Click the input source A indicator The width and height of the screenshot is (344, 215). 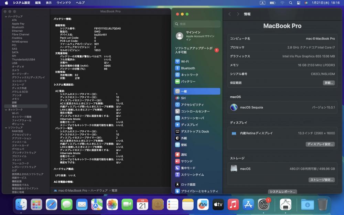pos(262,3)
